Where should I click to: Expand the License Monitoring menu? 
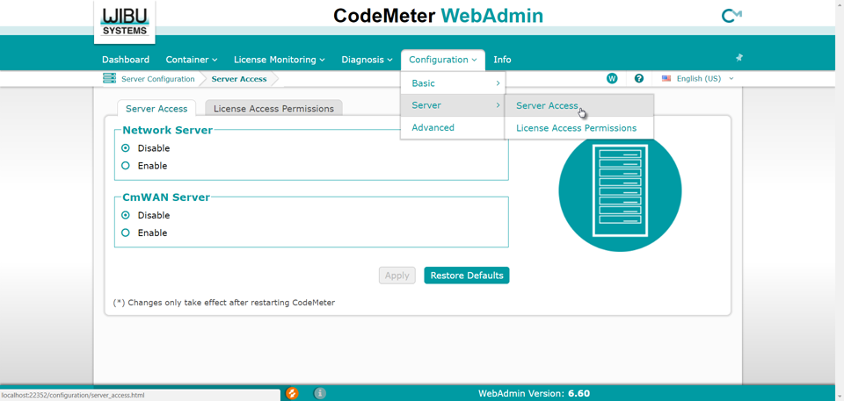click(x=279, y=60)
